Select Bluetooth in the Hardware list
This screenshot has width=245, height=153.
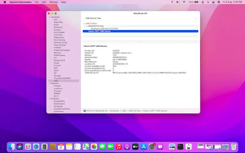pos(58,27)
